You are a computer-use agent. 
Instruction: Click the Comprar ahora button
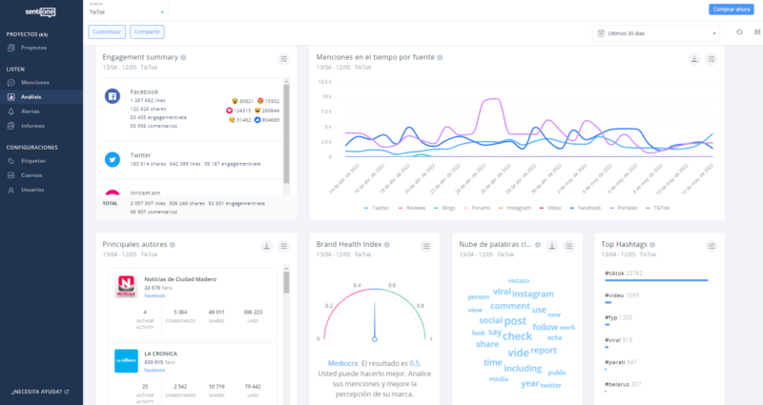pos(732,9)
